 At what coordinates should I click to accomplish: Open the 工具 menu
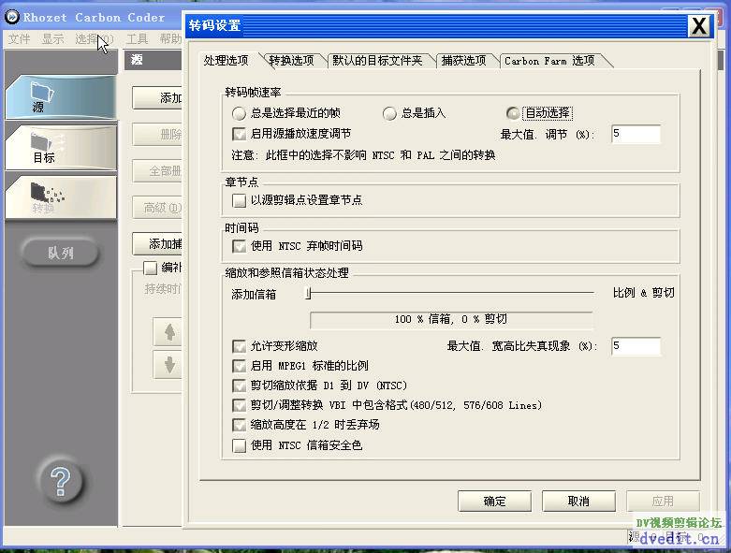tap(137, 39)
